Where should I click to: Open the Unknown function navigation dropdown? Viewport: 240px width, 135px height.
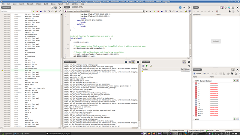pyautogui.click(x=104, y=11)
